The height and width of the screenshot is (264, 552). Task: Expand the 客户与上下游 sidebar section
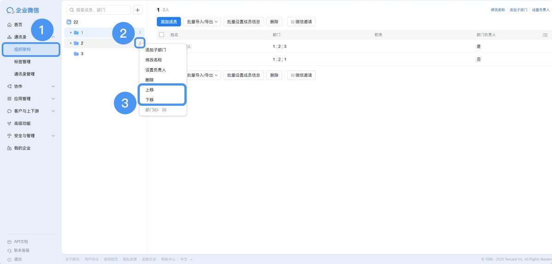click(x=53, y=111)
